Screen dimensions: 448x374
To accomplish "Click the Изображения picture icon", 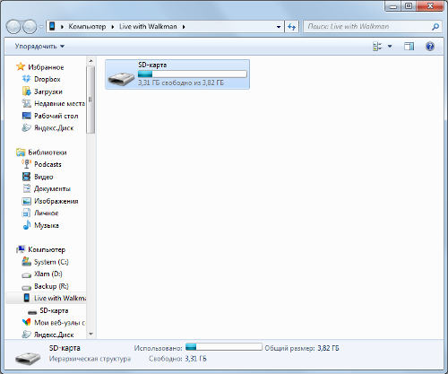I will pos(26,201).
